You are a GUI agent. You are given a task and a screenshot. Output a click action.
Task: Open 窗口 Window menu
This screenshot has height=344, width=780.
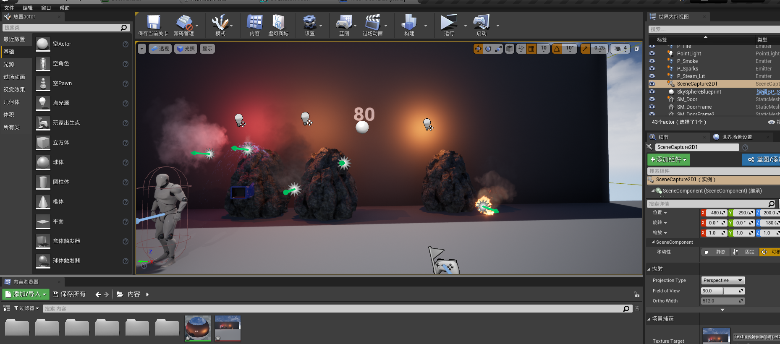click(x=46, y=8)
